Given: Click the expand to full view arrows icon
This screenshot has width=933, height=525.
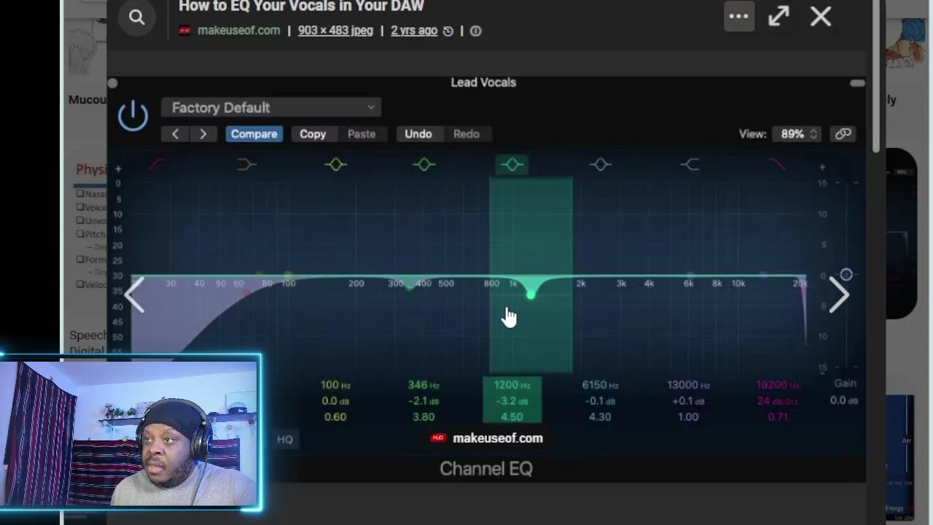Looking at the screenshot, I should point(778,16).
